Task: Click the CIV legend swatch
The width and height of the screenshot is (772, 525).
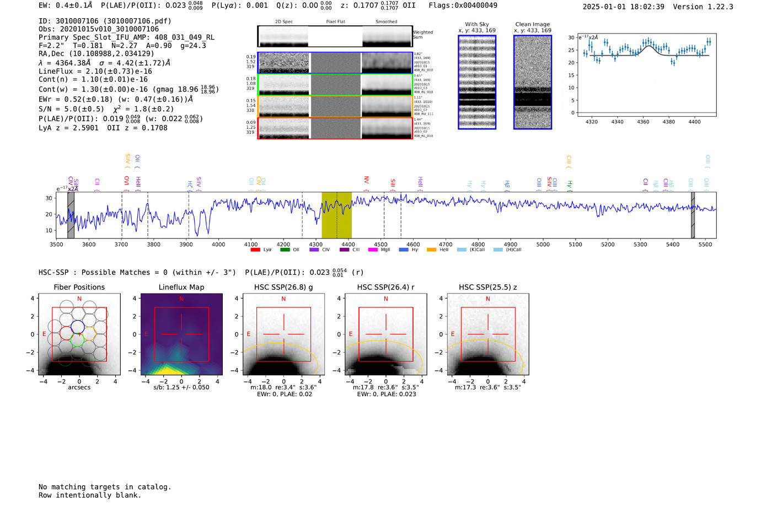Action: click(314, 250)
